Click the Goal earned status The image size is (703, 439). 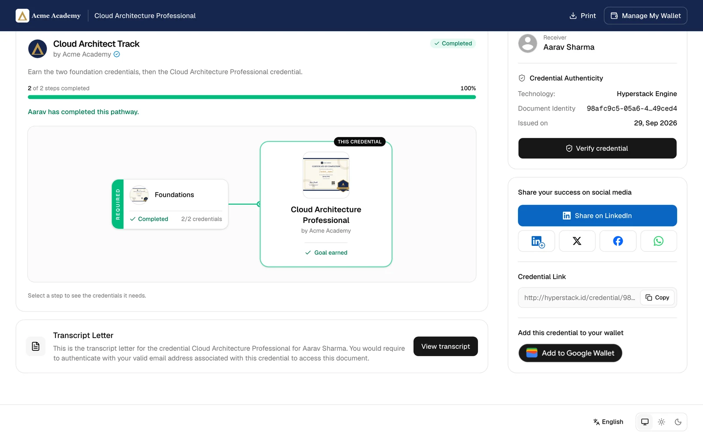[326, 253]
